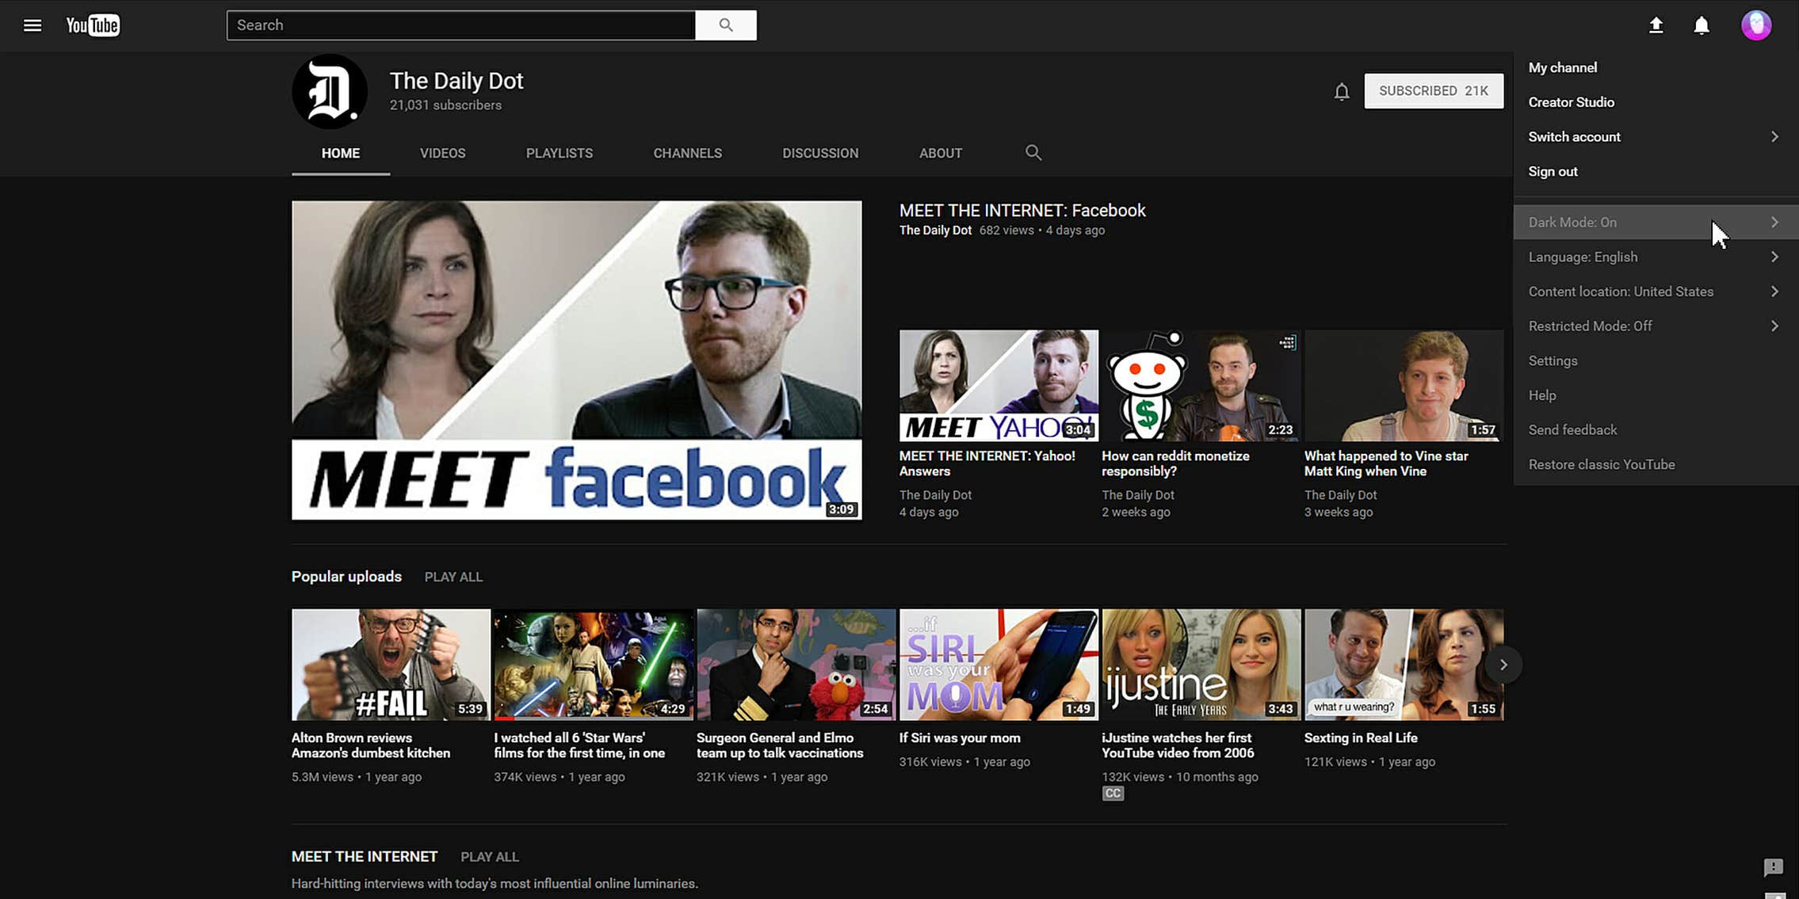The image size is (1799, 899).
Task: Click the CC badge under iJustine video
Action: point(1113,794)
